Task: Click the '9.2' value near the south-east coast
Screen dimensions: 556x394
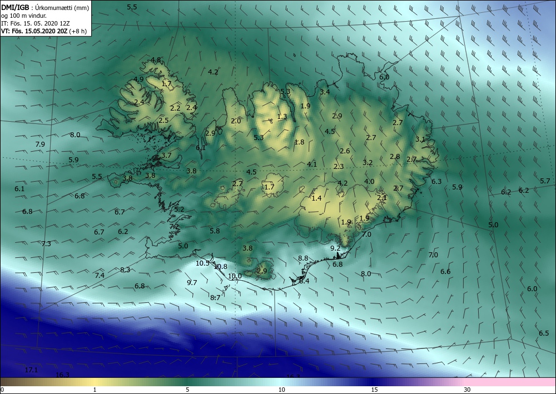Action: tap(335, 248)
